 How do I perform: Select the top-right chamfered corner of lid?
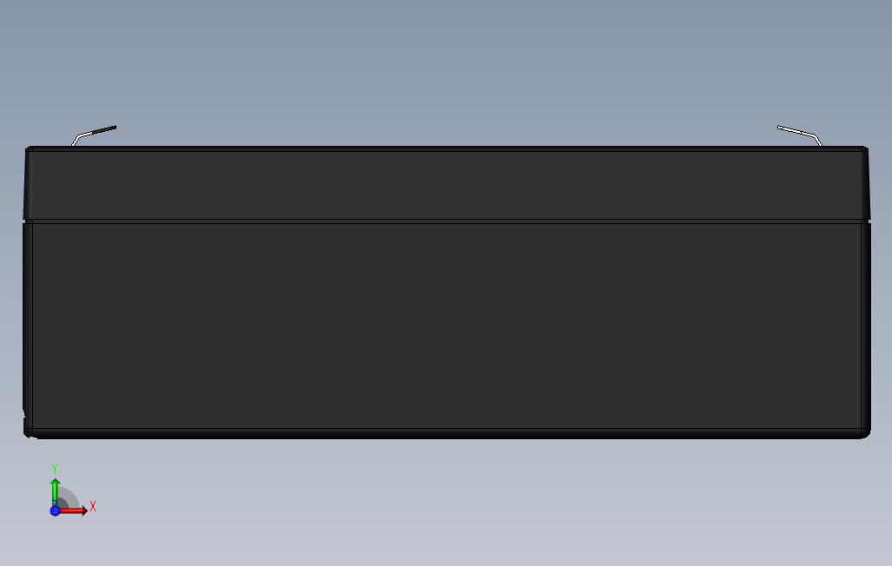[x=865, y=150]
